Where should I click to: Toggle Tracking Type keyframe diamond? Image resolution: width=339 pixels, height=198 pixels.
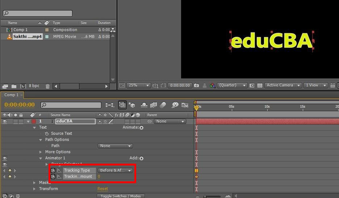pyautogui.click(x=10, y=171)
